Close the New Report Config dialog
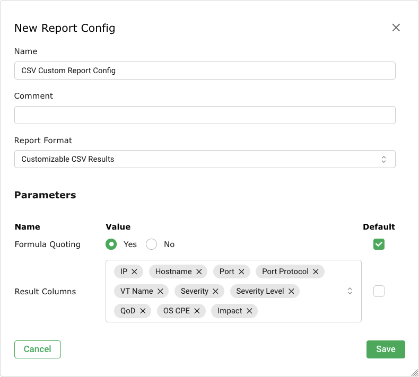The height and width of the screenshot is (377, 419). pyautogui.click(x=396, y=28)
